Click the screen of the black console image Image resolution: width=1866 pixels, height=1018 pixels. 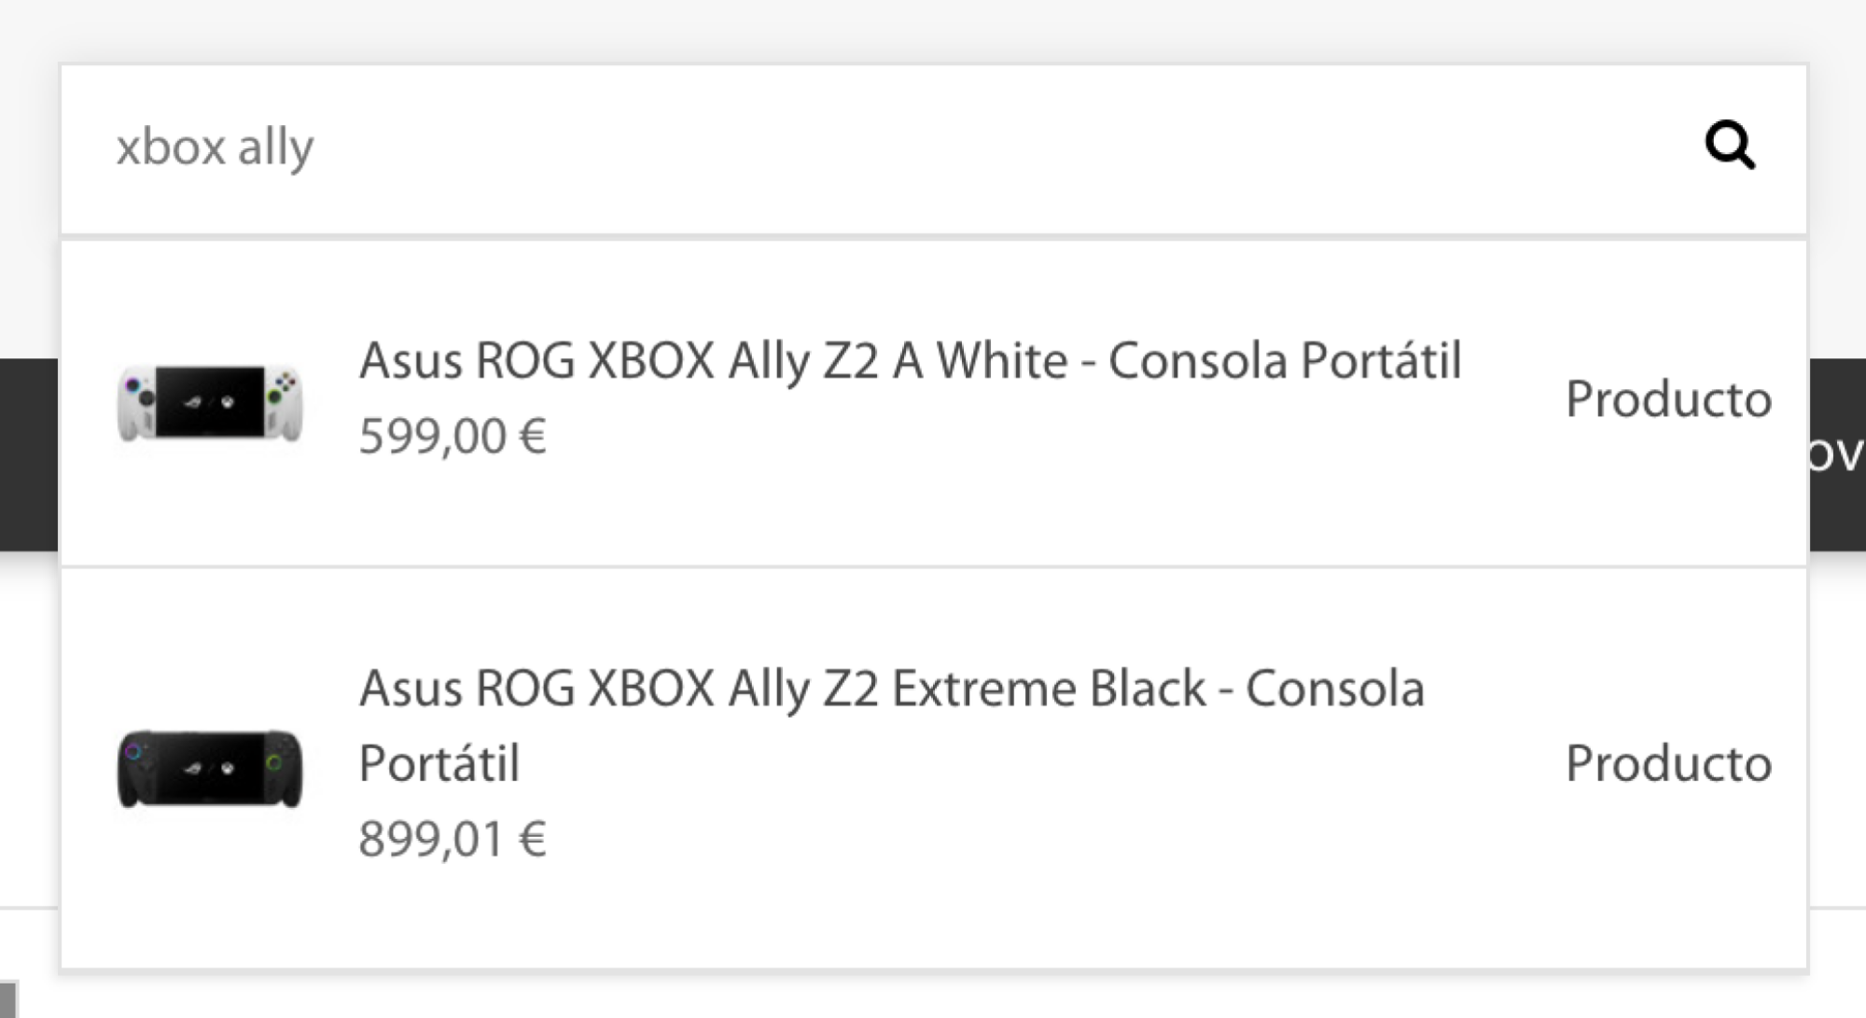point(210,767)
